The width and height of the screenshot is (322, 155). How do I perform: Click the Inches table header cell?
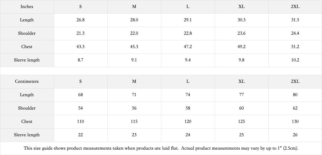coord(27,7)
